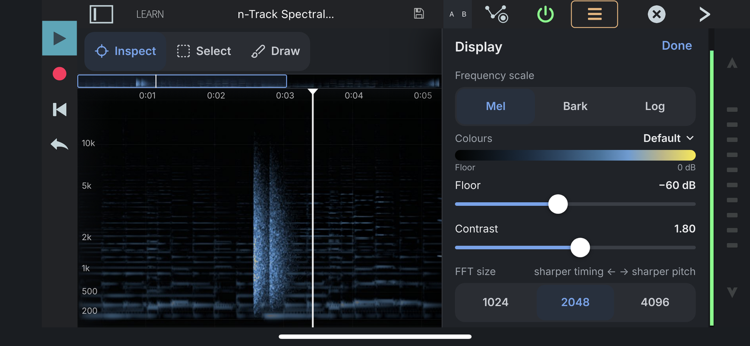Click the 1.80 contrast value

click(x=685, y=229)
